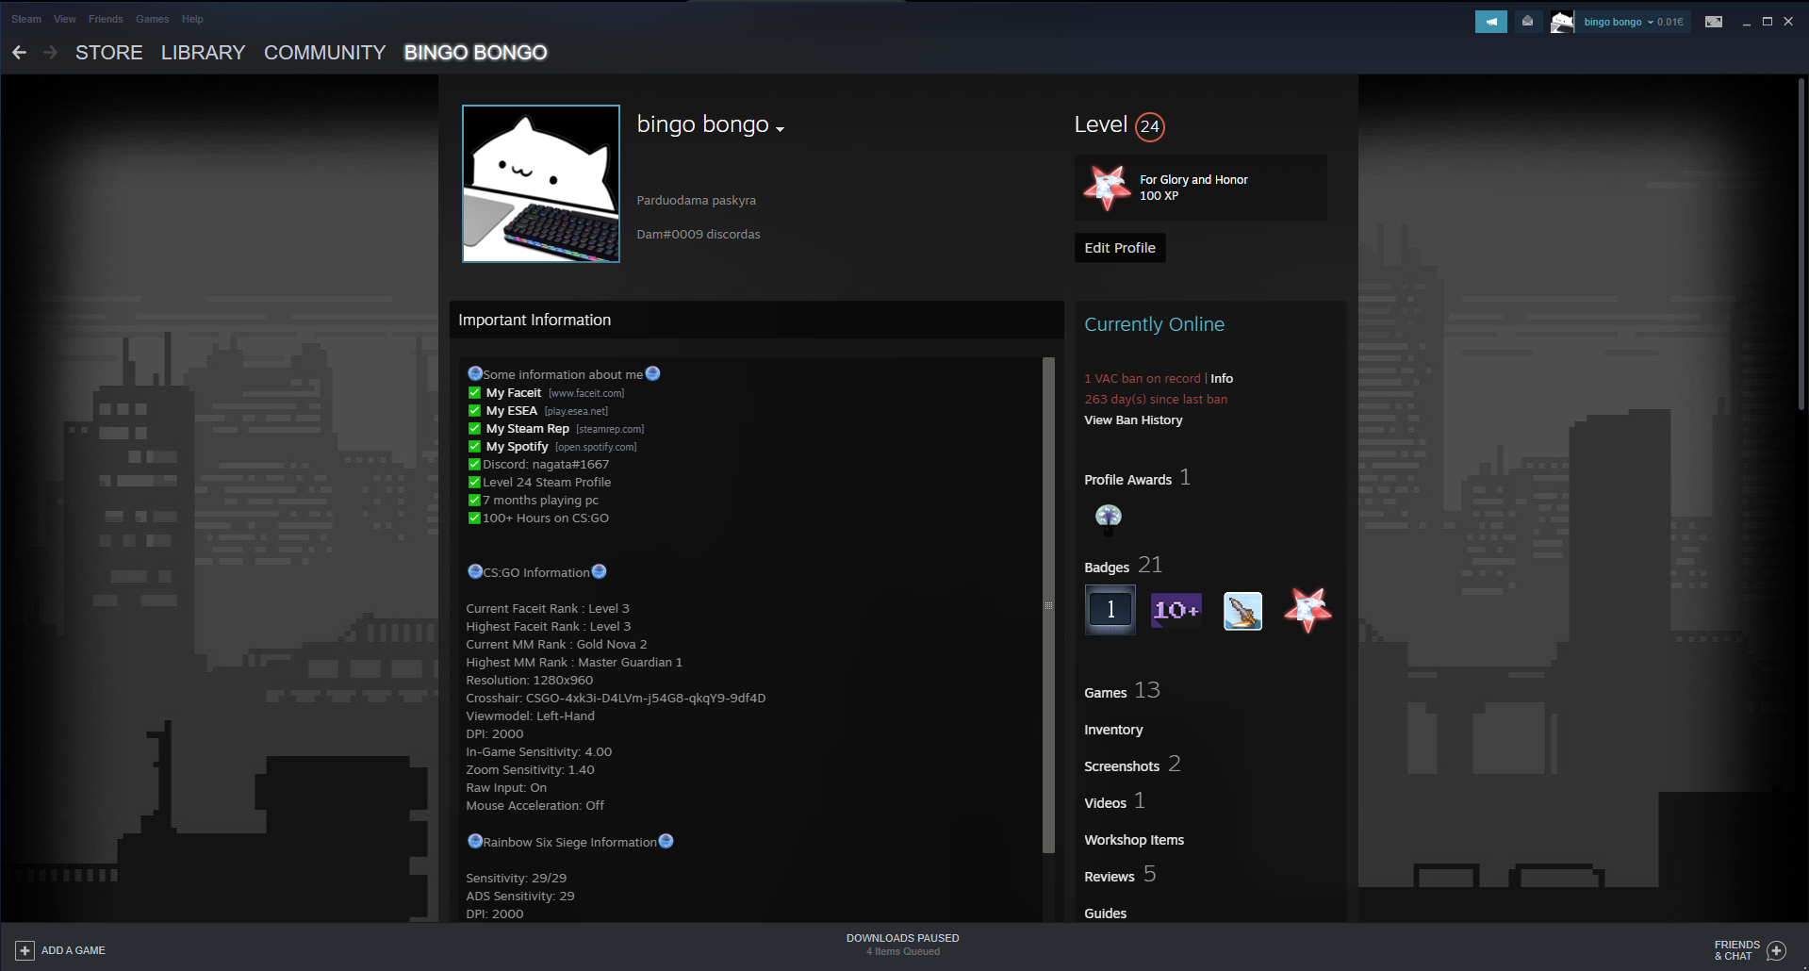Open the Downloads Paused status
This screenshot has height=971, width=1809.
click(x=902, y=945)
